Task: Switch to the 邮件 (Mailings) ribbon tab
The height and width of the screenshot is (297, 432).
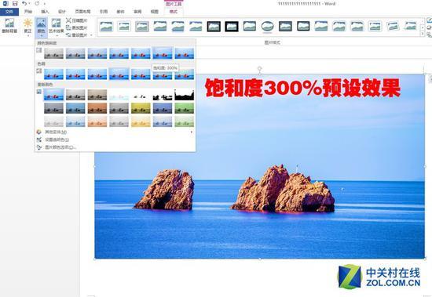Action: click(120, 12)
